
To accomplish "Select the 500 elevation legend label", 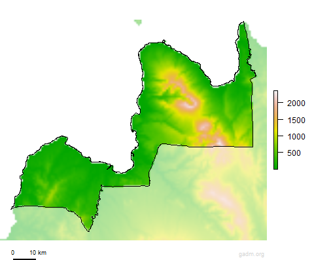I will [x=294, y=153].
